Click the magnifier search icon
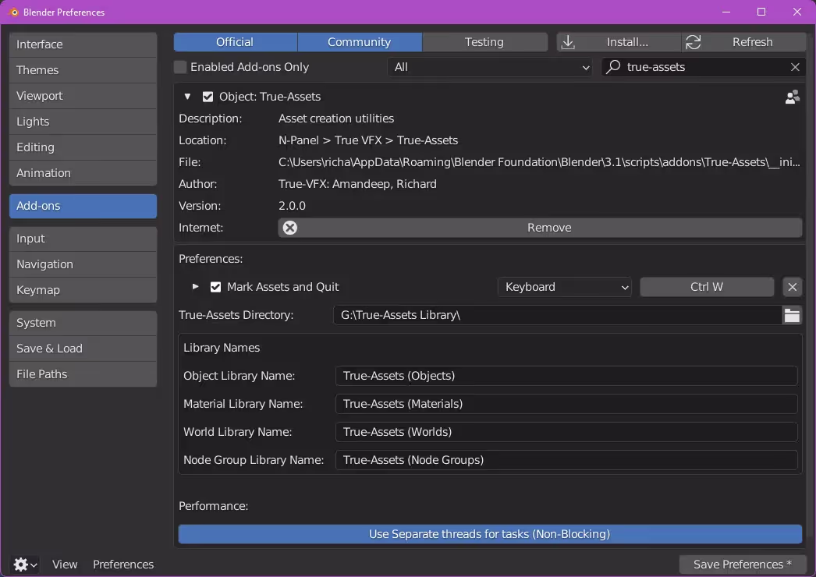The height and width of the screenshot is (577, 816). point(614,67)
